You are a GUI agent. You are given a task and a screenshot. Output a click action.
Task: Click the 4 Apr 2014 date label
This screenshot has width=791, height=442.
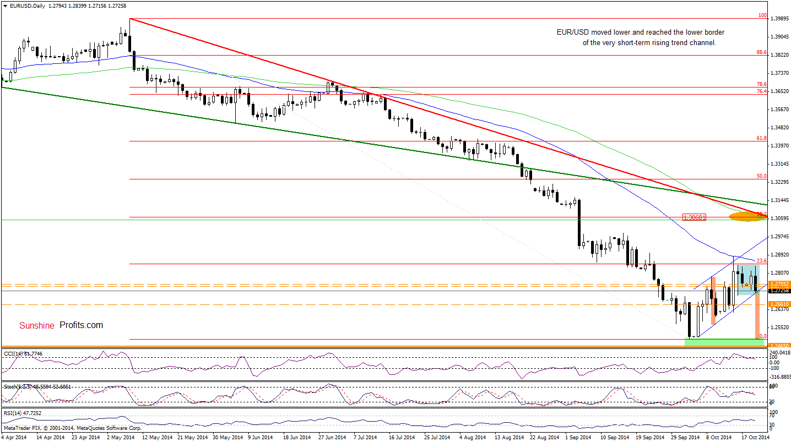(x=15, y=437)
